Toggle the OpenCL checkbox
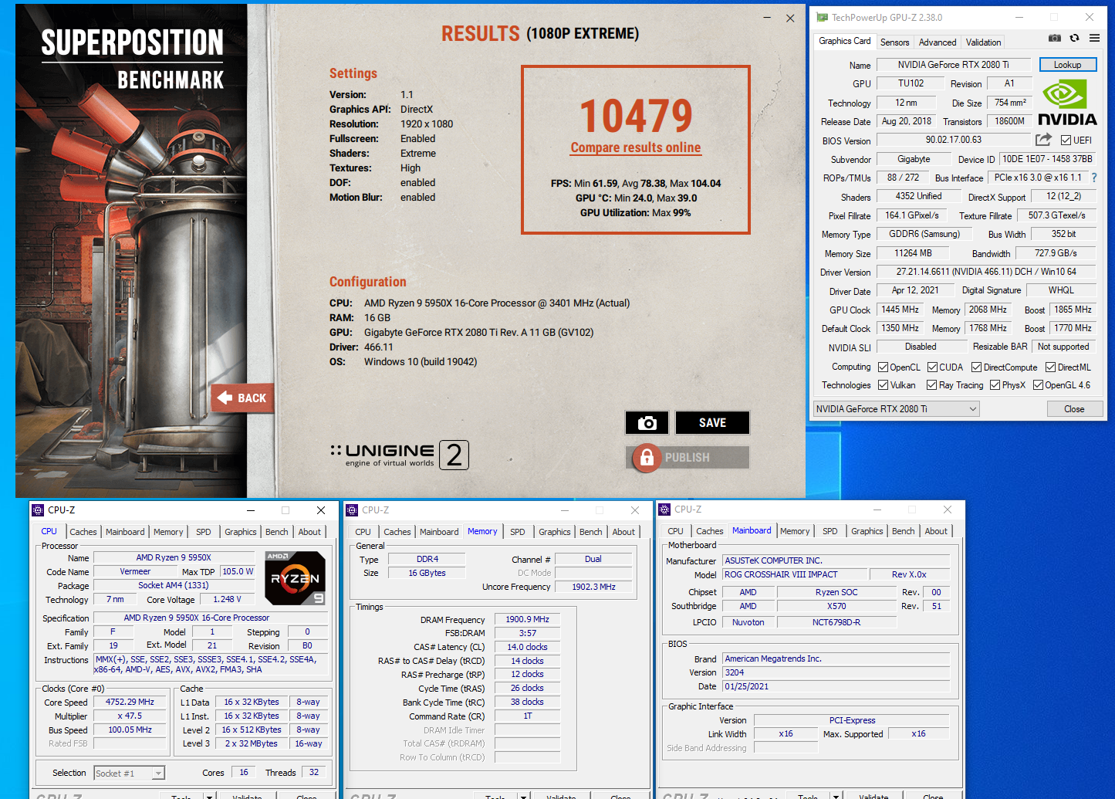Viewport: 1115px width, 799px height. 883,367
